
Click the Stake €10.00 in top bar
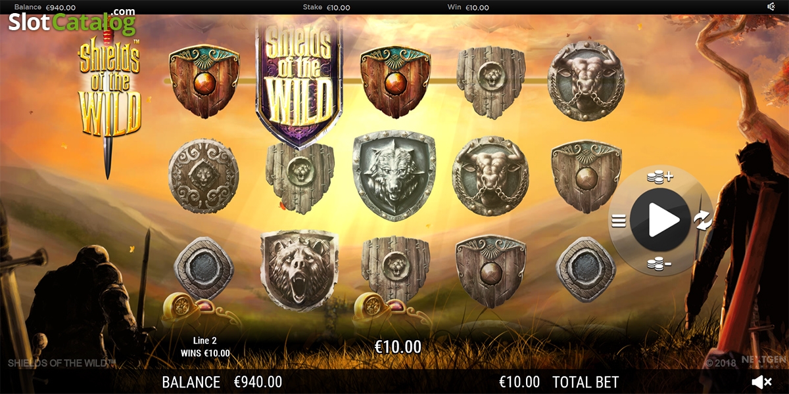tap(326, 7)
